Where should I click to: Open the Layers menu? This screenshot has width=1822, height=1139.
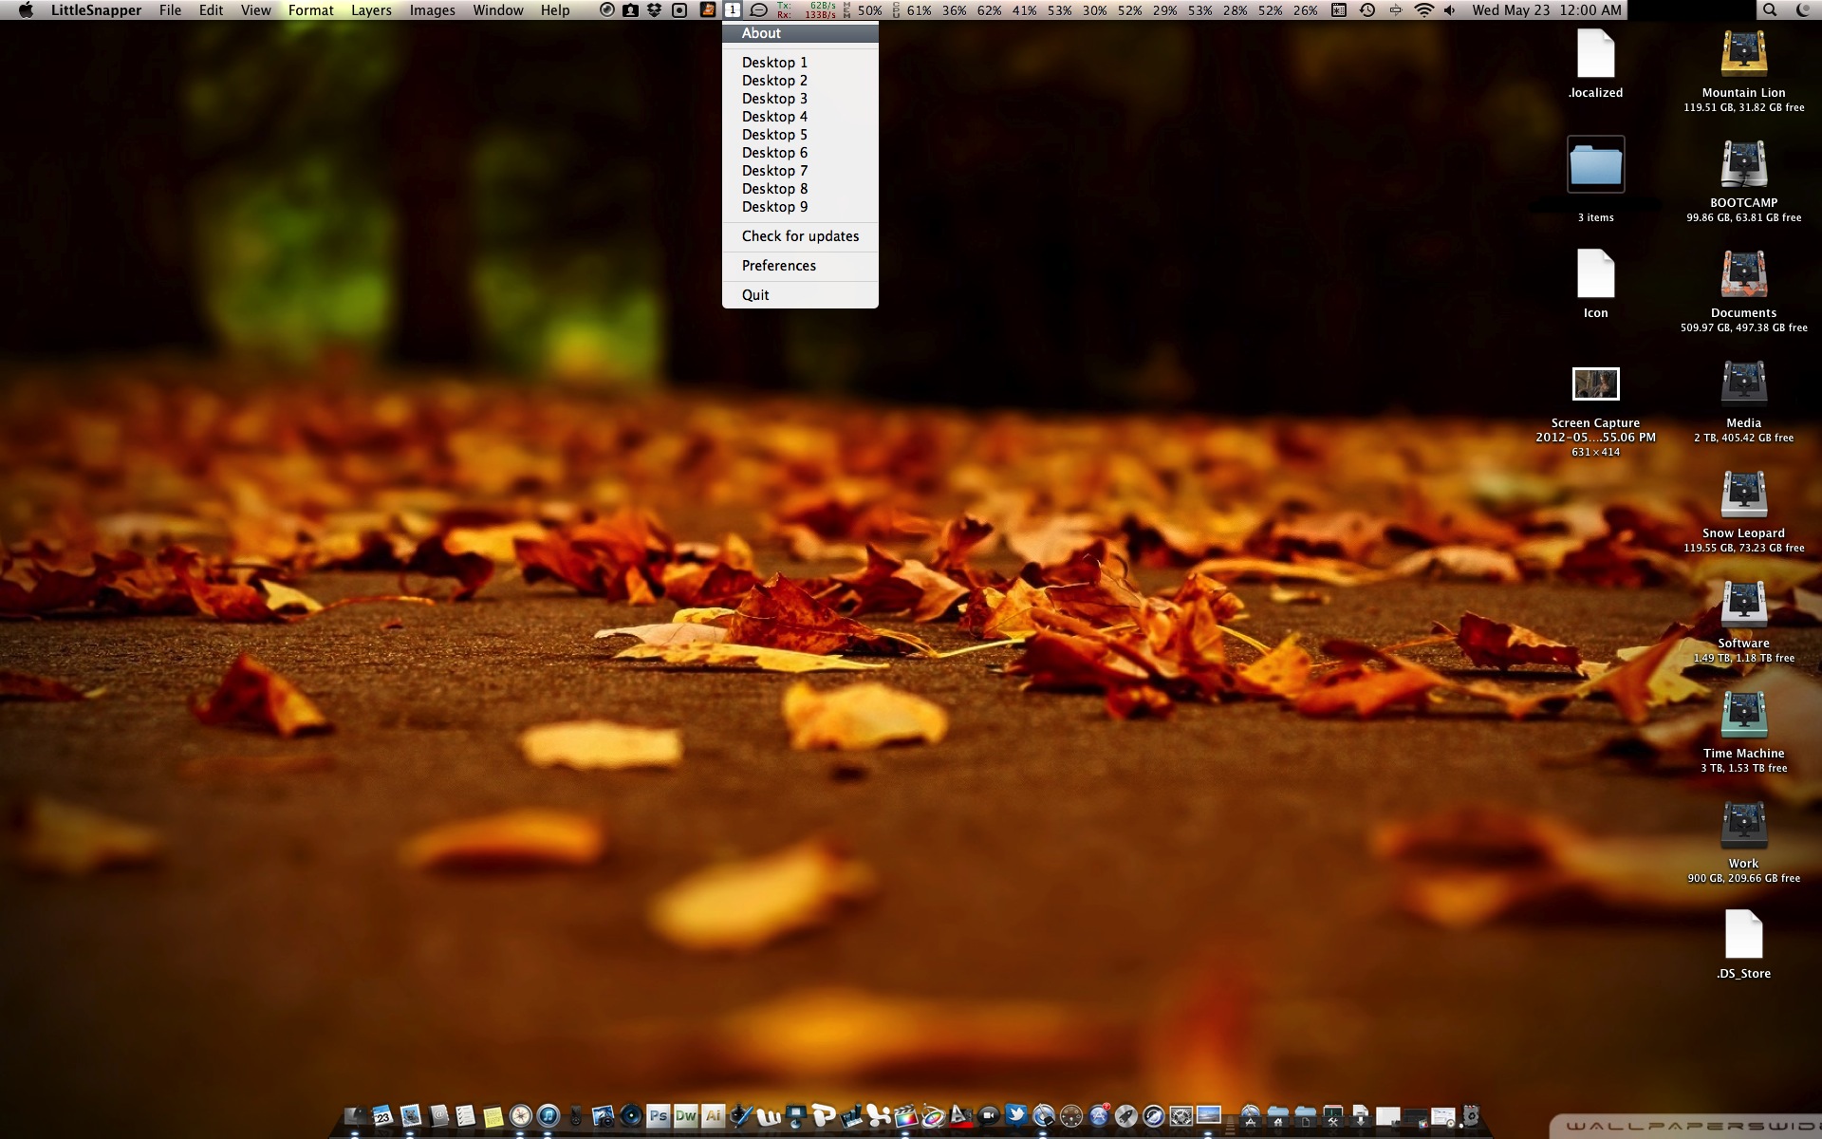(371, 10)
